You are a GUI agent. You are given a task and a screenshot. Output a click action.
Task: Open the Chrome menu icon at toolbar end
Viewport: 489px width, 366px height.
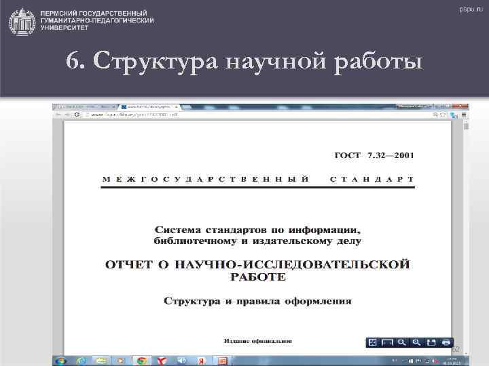[x=464, y=115]
